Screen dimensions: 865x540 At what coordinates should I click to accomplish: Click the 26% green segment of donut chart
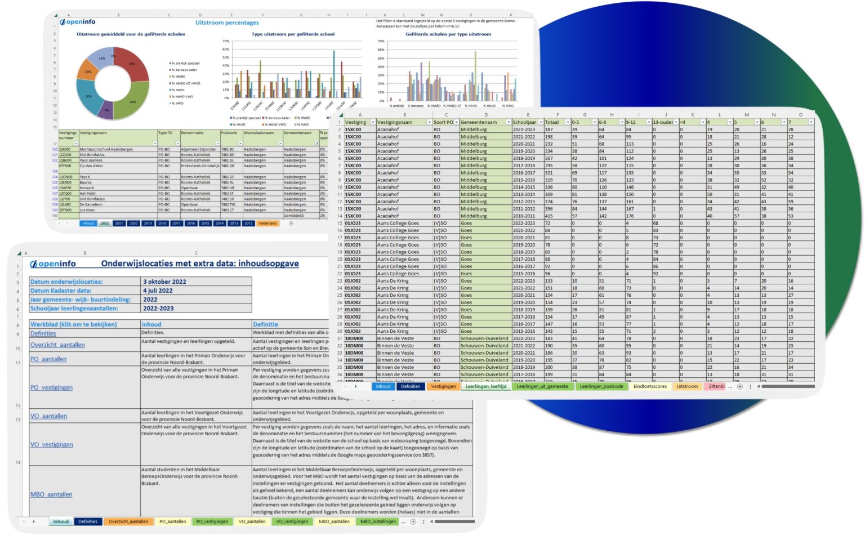133,101
